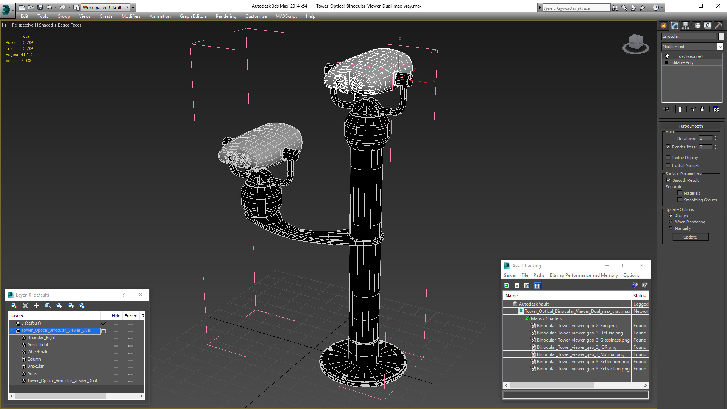This screenshot has width=727, height=409.
Task: Click the Binocular object color swatch
Action: tap(721, 36)
